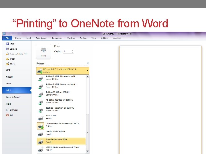
Task: Select Jubilee SS WR on BCPS01 printer
Action: click(x=61, y=93)
